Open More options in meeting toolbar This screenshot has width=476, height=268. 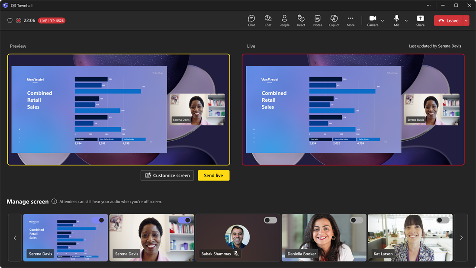[351, 21]
